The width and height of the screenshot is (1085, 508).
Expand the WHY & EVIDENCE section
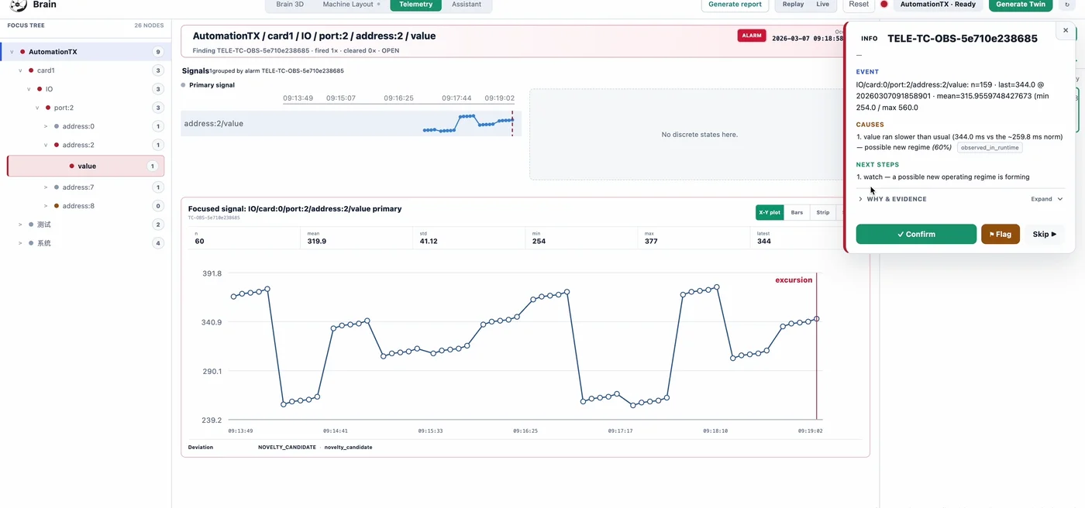[961, 199]
